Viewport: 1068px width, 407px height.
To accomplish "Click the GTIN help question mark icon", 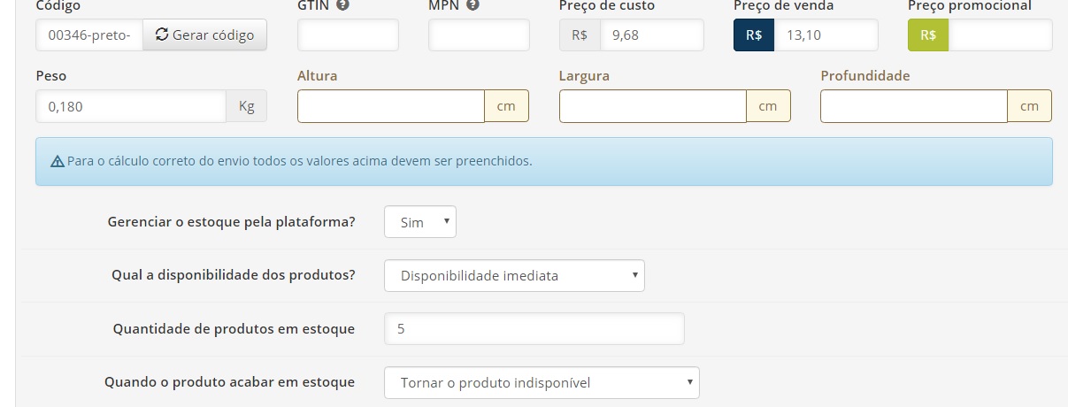I will click(342, 5).
